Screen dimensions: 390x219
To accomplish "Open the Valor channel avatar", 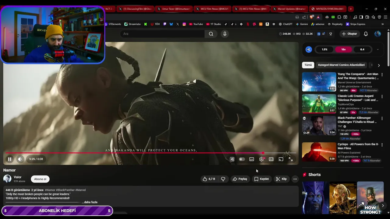I will 7,179.
